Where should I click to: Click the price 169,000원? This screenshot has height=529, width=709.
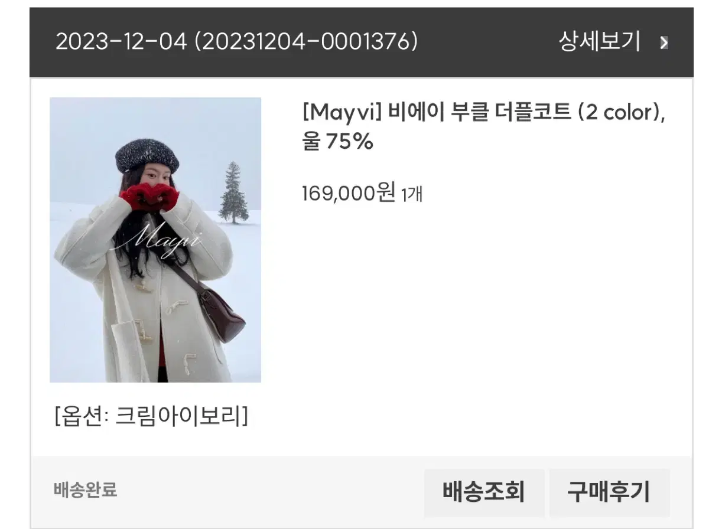click(349, 192)
